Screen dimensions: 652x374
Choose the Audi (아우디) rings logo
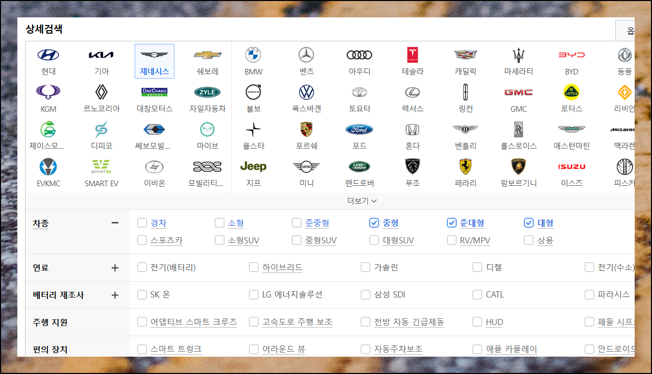(360, 55)
